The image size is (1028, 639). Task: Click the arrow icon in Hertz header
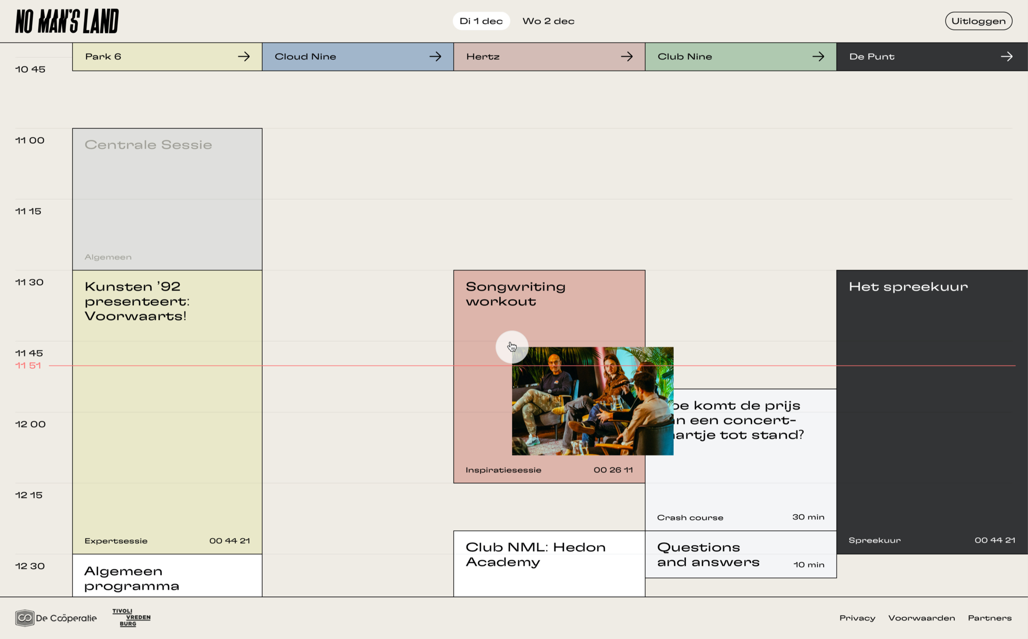626,56
